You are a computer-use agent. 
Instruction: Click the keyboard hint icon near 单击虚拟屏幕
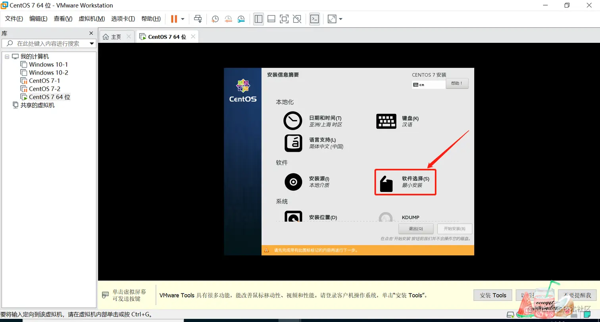[105, 295]
